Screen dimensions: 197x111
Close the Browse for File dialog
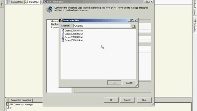136,20
